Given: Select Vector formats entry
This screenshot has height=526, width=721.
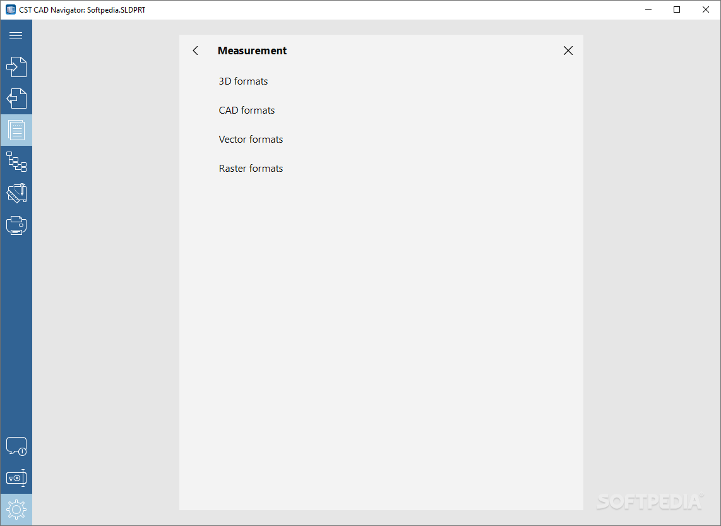Looking at the screenshot, I should click(x=251, y=140).
